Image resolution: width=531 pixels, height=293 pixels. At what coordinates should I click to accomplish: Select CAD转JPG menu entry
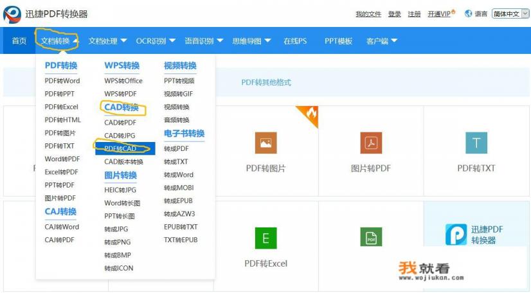click(x=120, y=136)
